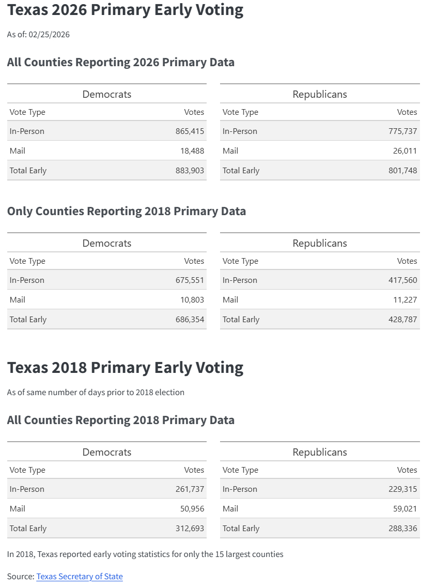Click the 675,551 in-person votes cell
436x587 pixels.
click(x=190, y=280)
